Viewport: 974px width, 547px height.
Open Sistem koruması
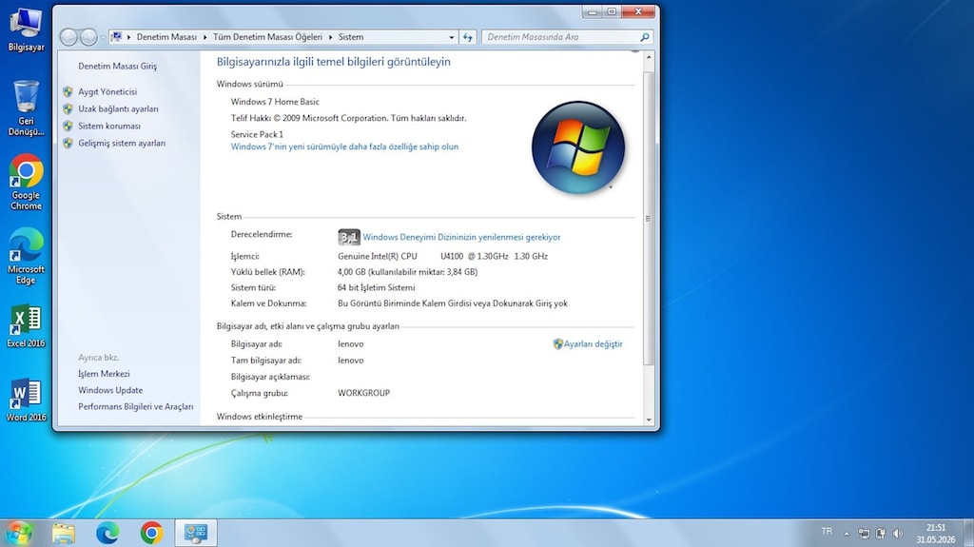click(x=109, y=126)
